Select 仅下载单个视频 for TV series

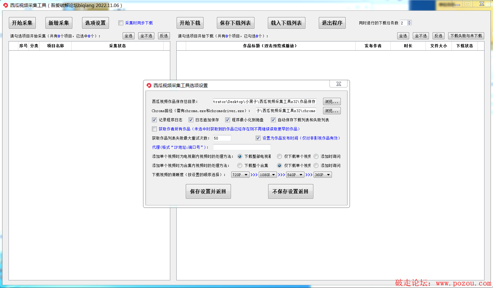279,156
